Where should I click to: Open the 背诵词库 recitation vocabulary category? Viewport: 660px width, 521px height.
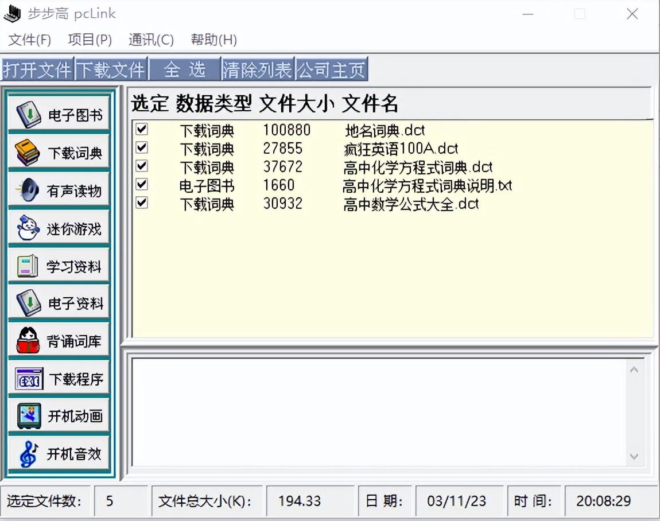click(59, 340)
